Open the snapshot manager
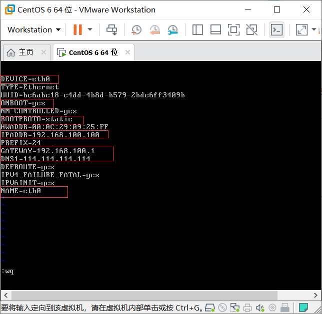This screenshot has width=322, height=314. [x=172, y=30]
